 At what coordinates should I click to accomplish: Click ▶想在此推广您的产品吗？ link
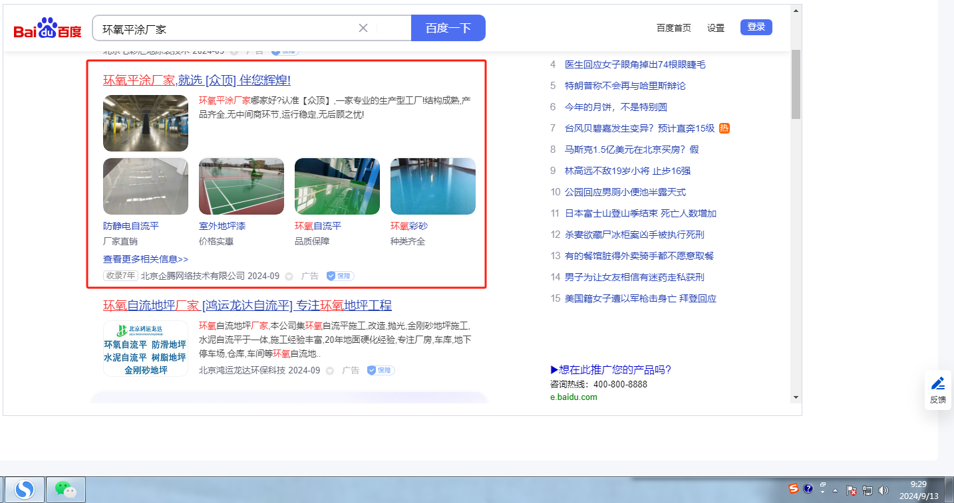click(611, 370)
